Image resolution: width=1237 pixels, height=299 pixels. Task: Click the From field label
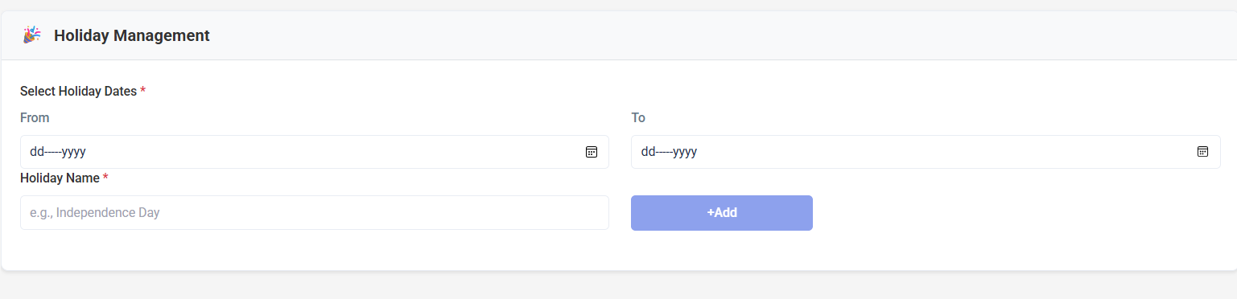point(35,118)
